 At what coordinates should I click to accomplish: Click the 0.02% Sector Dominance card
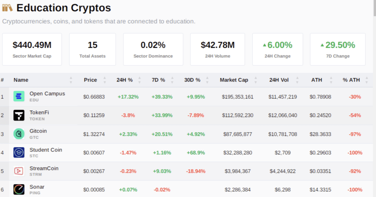tap(153, 49)
